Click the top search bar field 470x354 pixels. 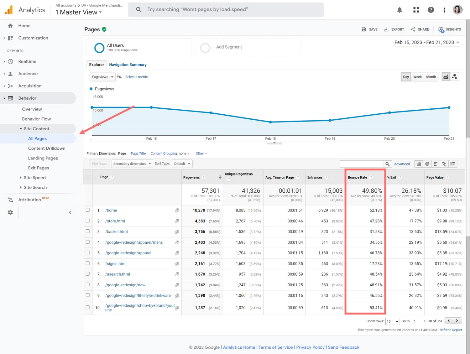coord(226,10)
